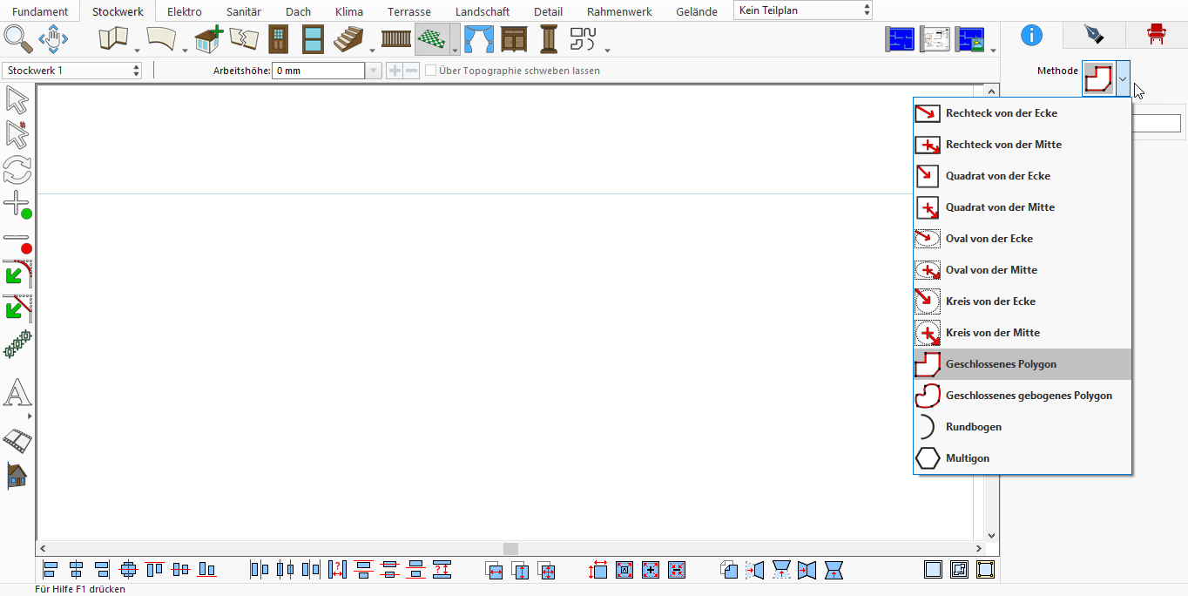1188x596 pixels.
Task: Pick 'Geschlossenes gebogenes Polygon' entry
Action: [x=1023, y=396]
